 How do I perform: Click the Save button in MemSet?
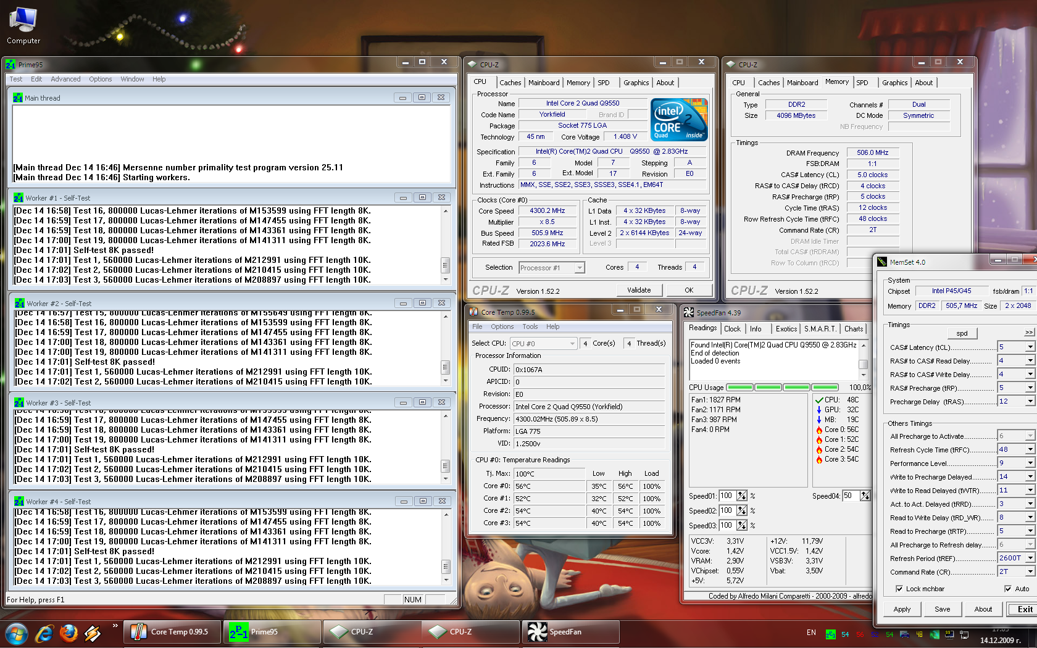[x=942, y=609]
